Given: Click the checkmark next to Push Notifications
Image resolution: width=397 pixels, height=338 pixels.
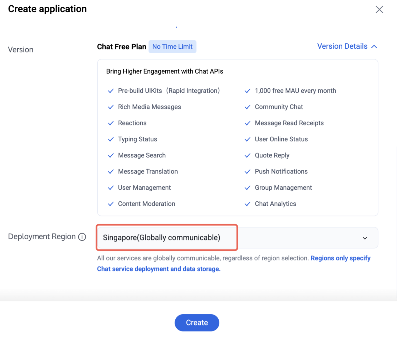Looking at the screenshot, I should [247, 172].
